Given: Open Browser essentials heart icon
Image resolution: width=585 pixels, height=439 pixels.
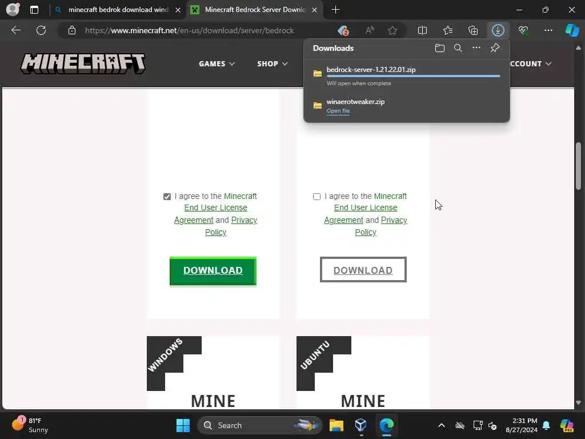Looking at the screenshot, I should [x=523, y=31].
